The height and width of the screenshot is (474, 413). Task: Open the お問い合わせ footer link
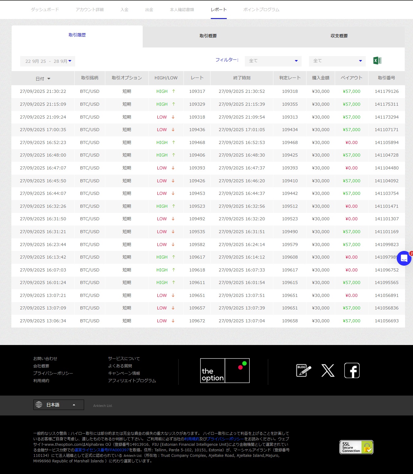click(45, 358)
